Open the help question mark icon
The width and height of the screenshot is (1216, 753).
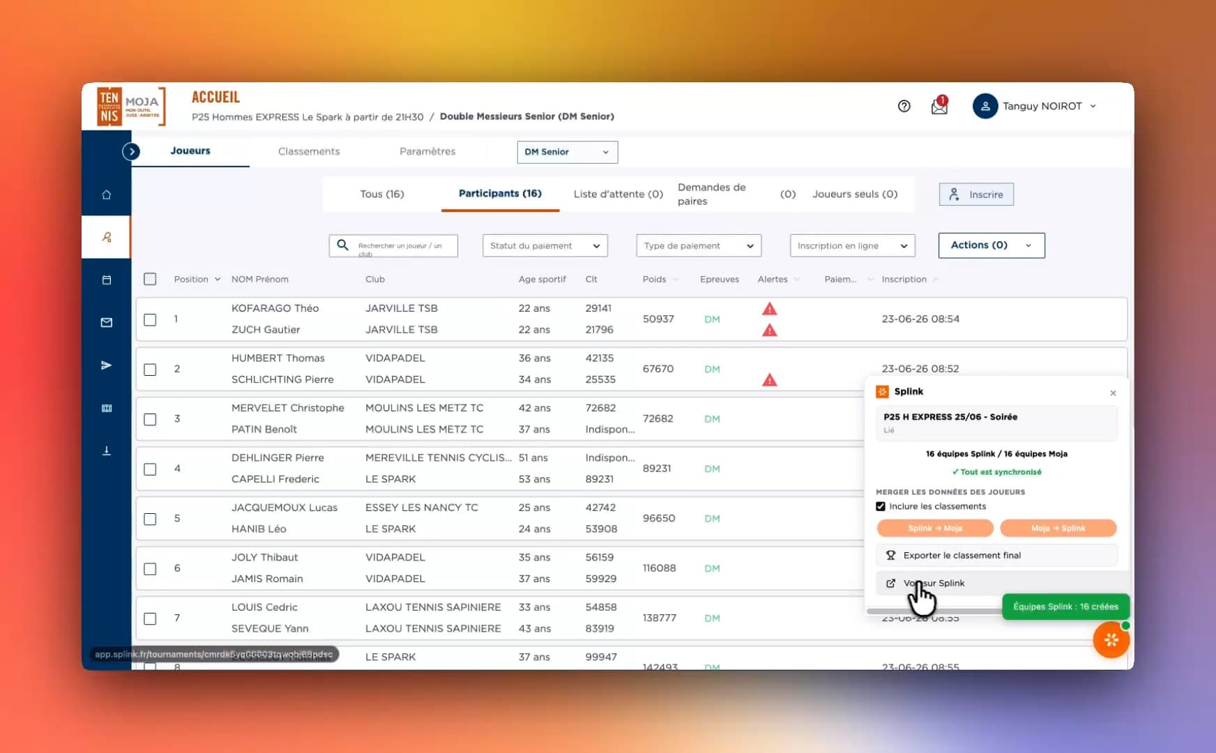point(904,106)
